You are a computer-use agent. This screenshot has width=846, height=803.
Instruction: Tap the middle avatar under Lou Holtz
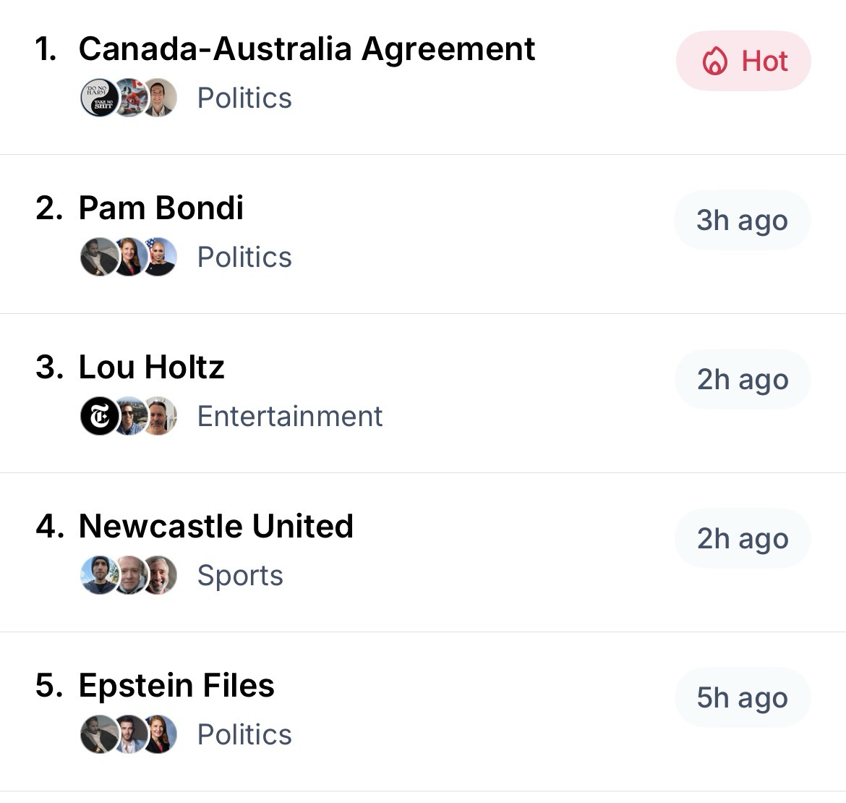coord(130,417)
